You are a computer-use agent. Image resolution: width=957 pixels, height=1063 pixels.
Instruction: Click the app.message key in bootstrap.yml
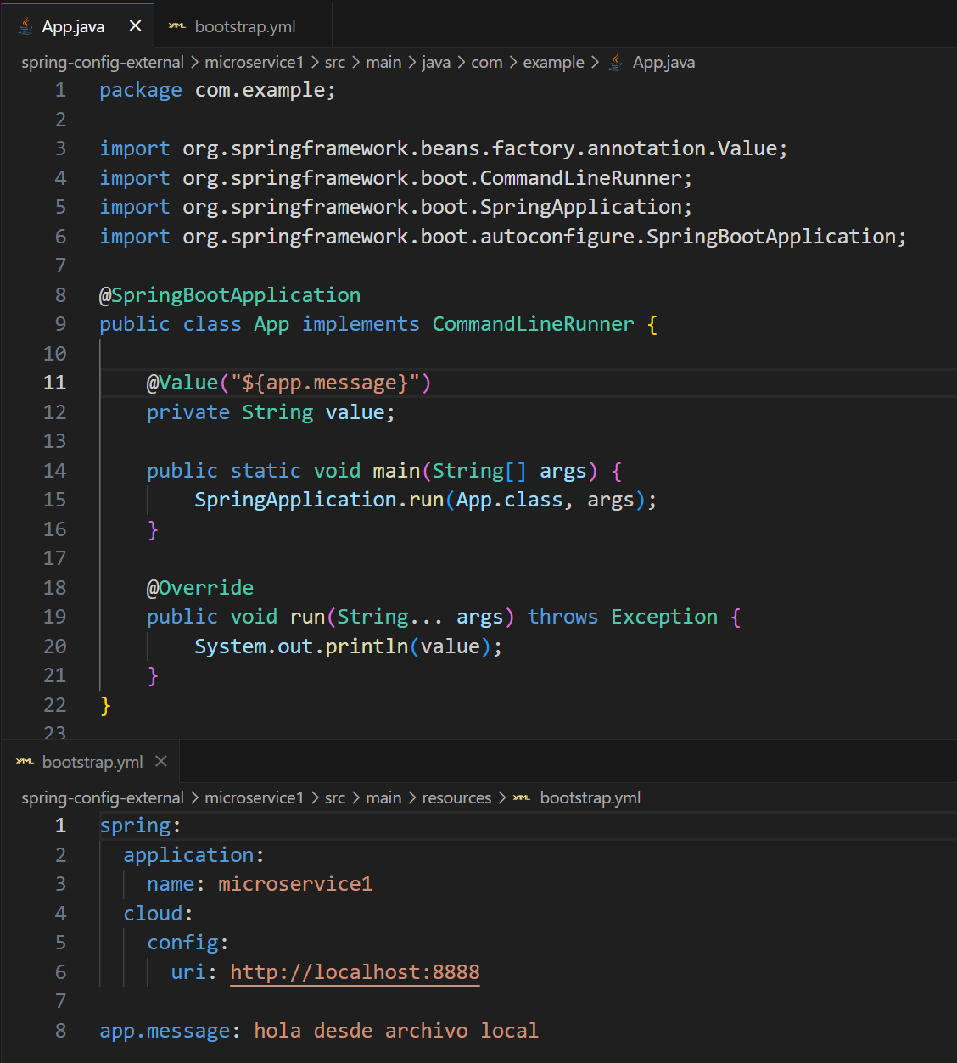[165, 1031]
